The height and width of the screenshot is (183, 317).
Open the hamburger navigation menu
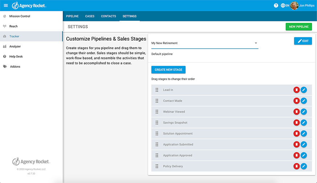[x=5, y=5]
